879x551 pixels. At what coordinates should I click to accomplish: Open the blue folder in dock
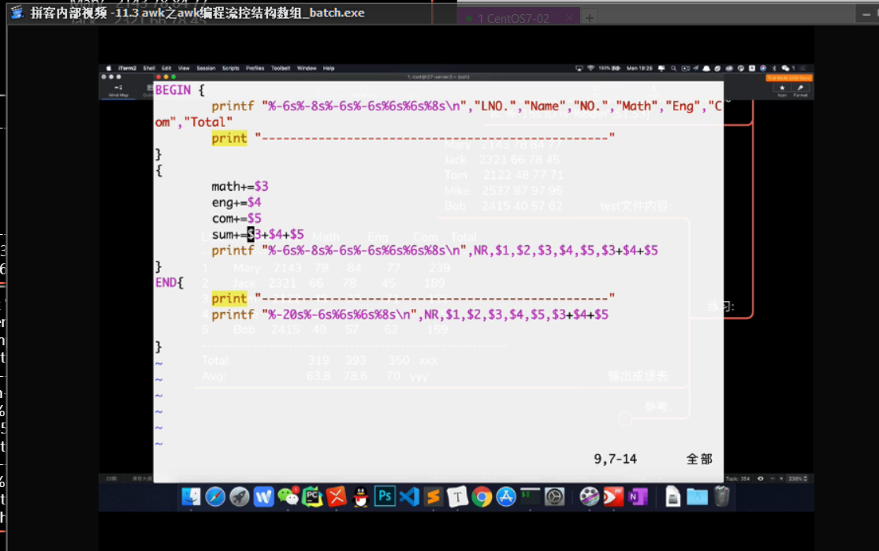click(x=697, y=497)
